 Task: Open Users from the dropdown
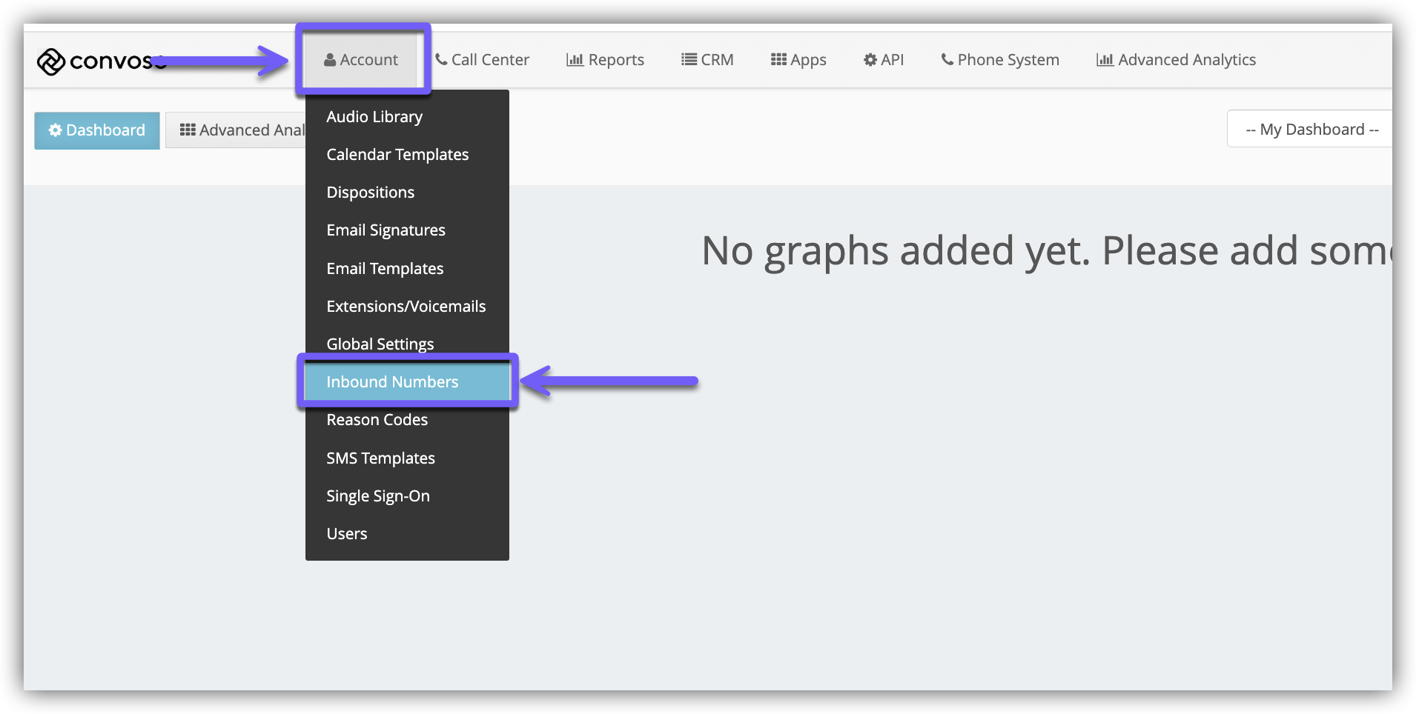point(346,534)
